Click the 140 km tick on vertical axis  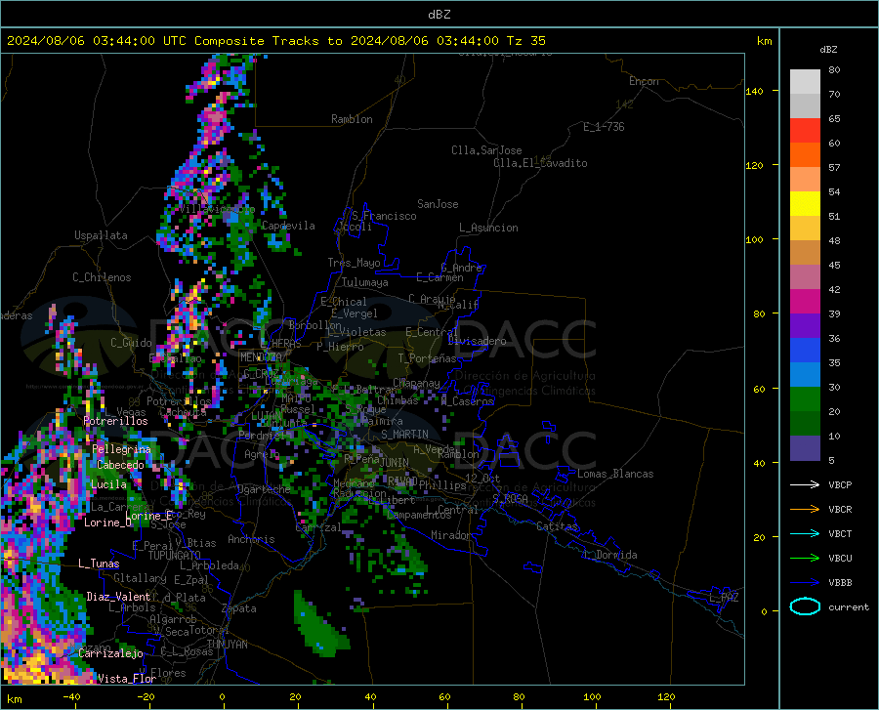755,91
